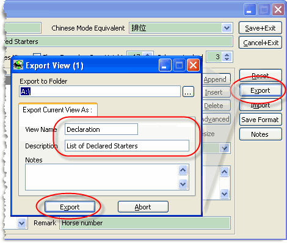Click the Export to Folder path field
Viewport: 287px width, 243px height.
click(x=100, y=92)
